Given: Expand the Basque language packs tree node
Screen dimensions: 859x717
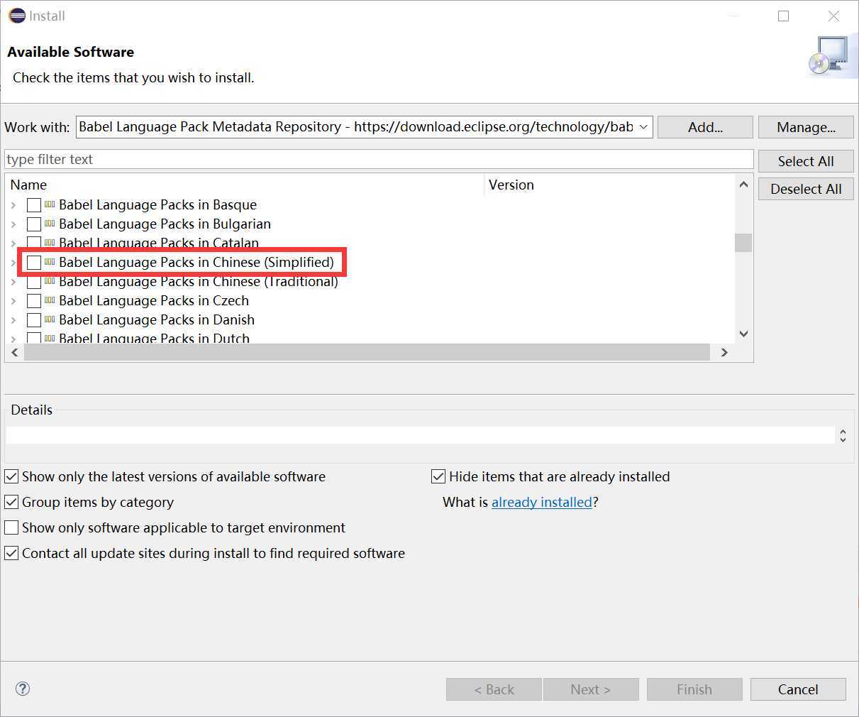Looking at the screenshot, I should coord(13,205).
